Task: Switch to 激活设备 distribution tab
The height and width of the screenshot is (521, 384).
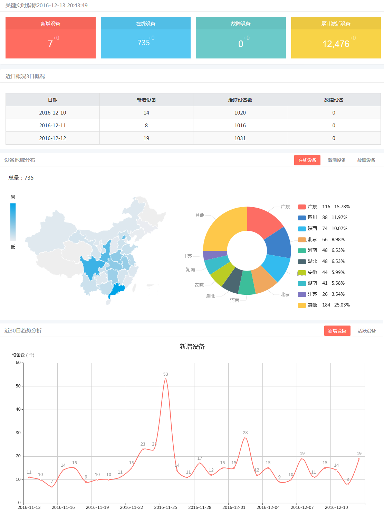Action: coord(336,160)
